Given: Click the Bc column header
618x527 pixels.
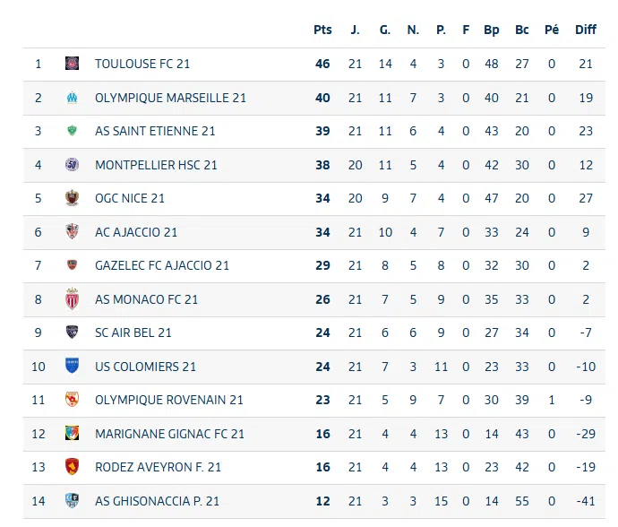Looking at the screenshot, I should coord(522,30).
